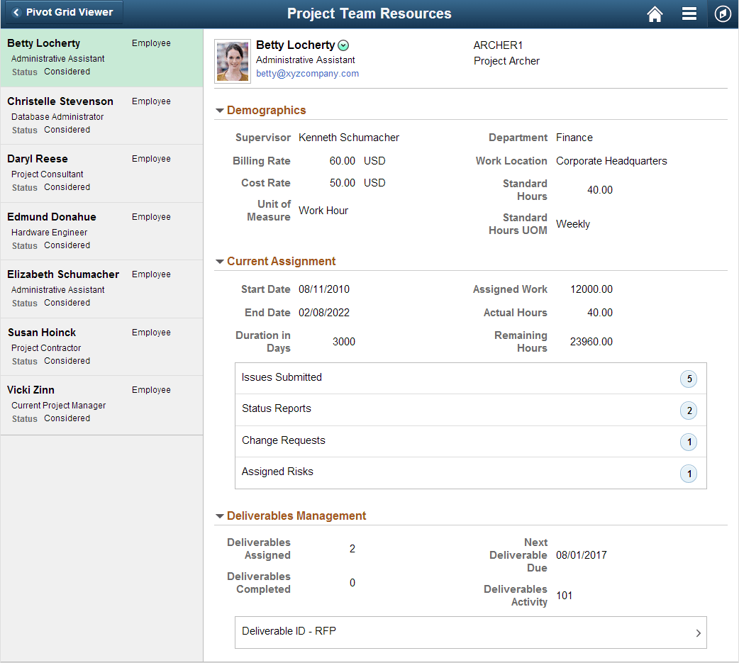Select Daryl Reese, Project Consultant
Image resolution: width=739 pixels, height=663 pixels.
tap(101, 173)
